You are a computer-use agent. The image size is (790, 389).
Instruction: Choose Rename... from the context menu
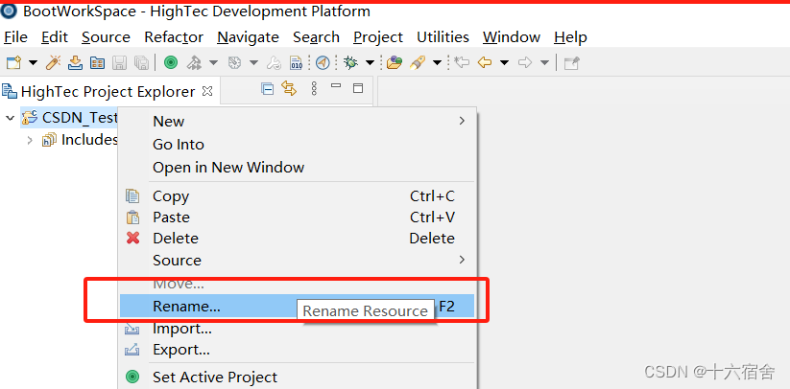pos(298,306)
